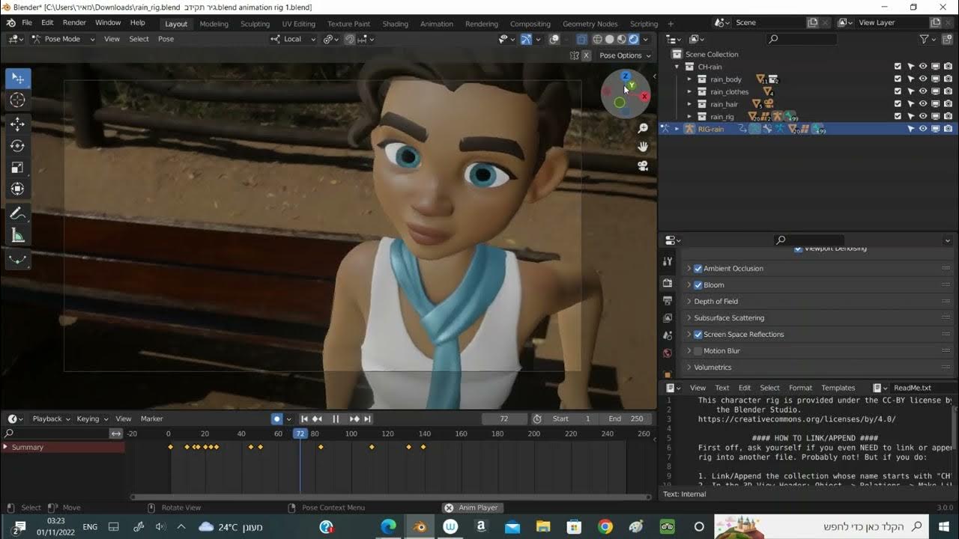Screen dimensions: 959x539
Task: Toggle viewport overlays
Action: tap(554, 39)
